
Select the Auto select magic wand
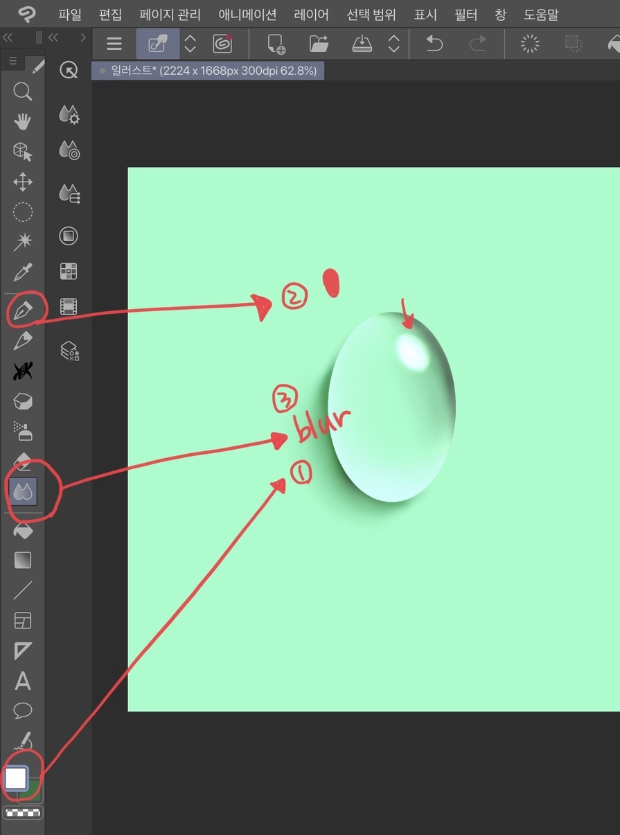tap(23, 242)
